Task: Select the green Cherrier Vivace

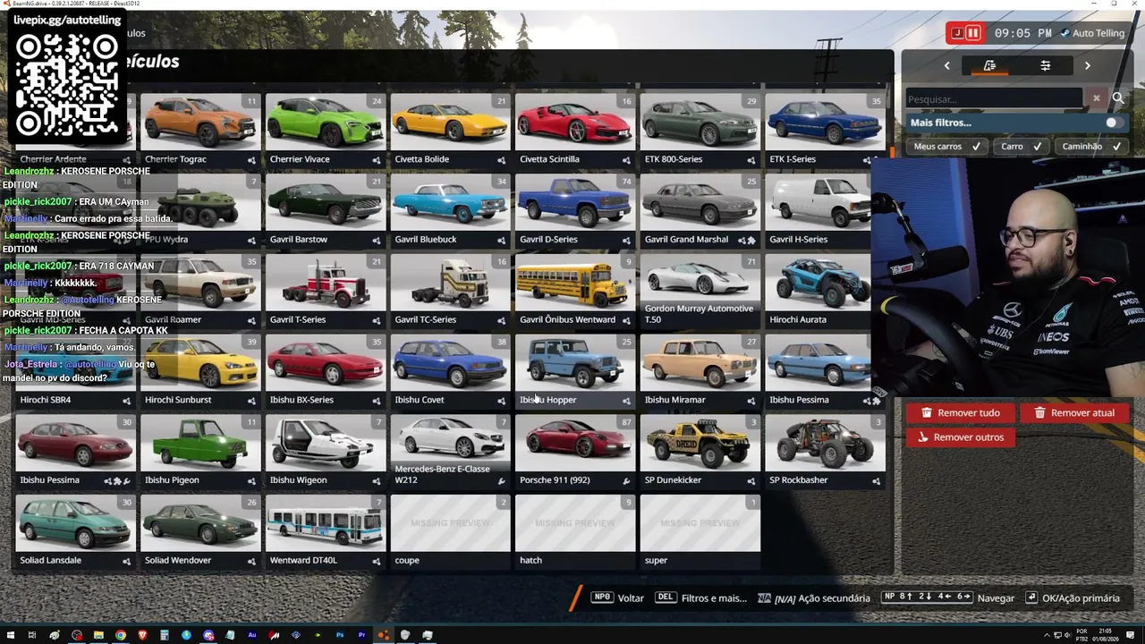Action: pyautogui.click(x=326, y=130)
